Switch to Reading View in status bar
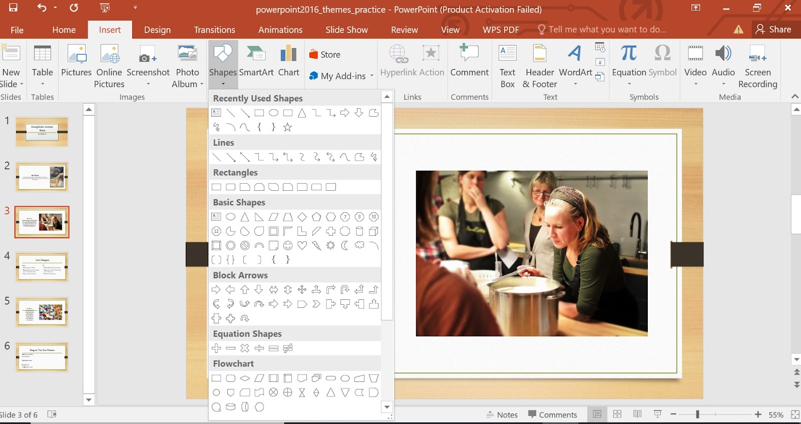Viewport: 801px width, 424px height. 637,414
